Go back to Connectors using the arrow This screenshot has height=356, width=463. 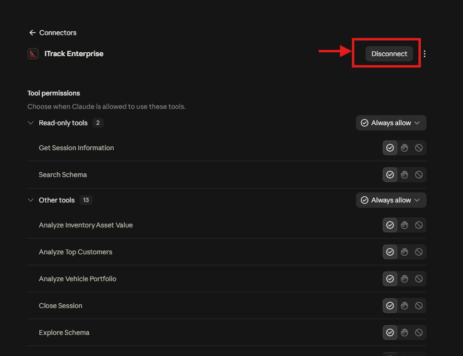pos(32,33)
